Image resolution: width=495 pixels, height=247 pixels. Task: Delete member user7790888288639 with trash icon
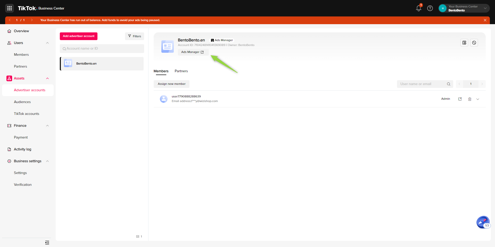(x=470, y=99)
